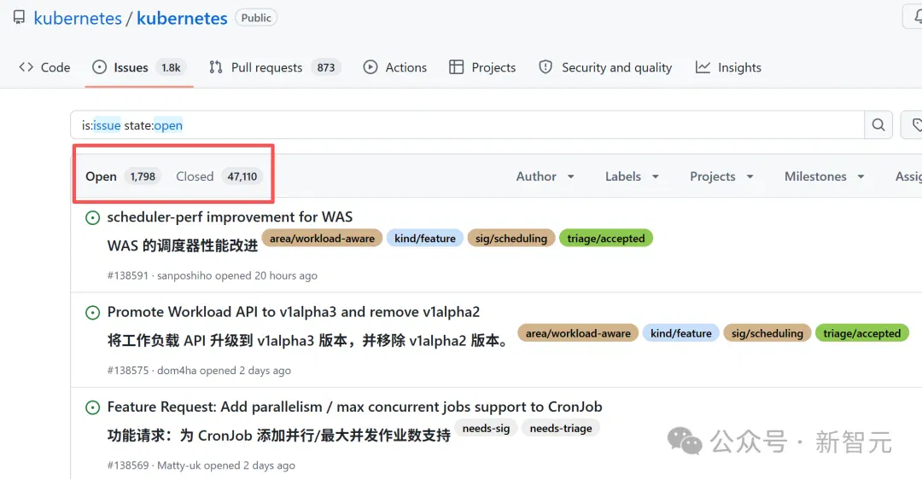Open the kubernetes organization link
Viewport: 922px width, 479px height.
(78, 18)
